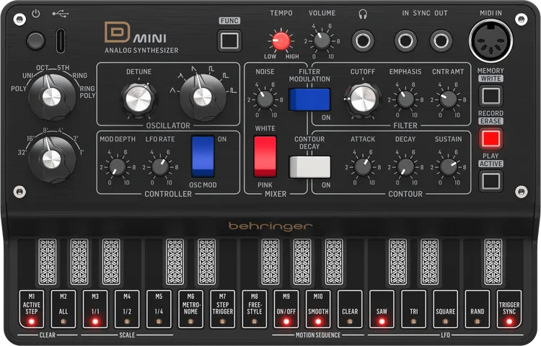Push the power button
The image size is (541, 346).
[36, 41]
